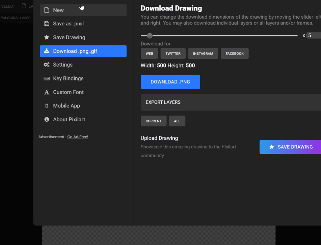
Task: Select the WEB download preset
Action: point(150,53)
